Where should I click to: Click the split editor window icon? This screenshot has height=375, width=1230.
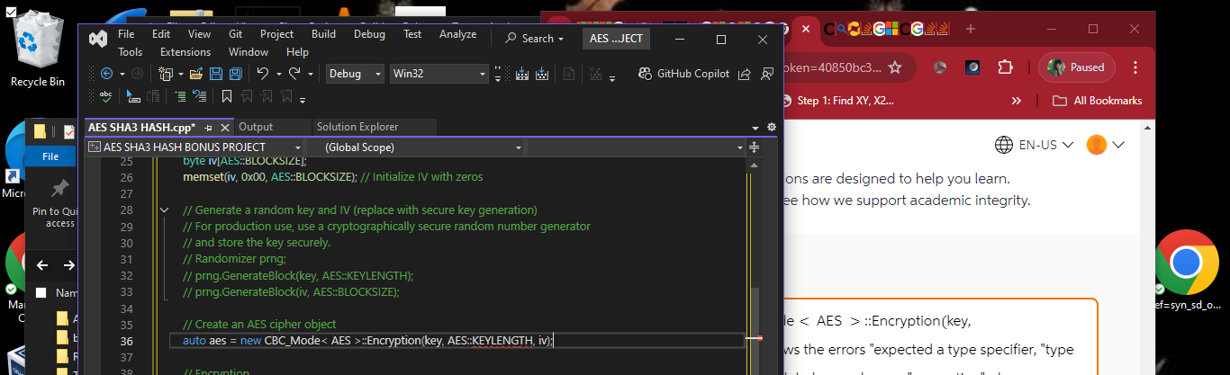pyautogui.click(x=754, y=147)
